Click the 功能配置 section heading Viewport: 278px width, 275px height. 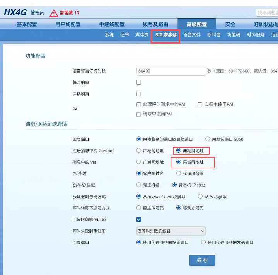coord(36,56)
